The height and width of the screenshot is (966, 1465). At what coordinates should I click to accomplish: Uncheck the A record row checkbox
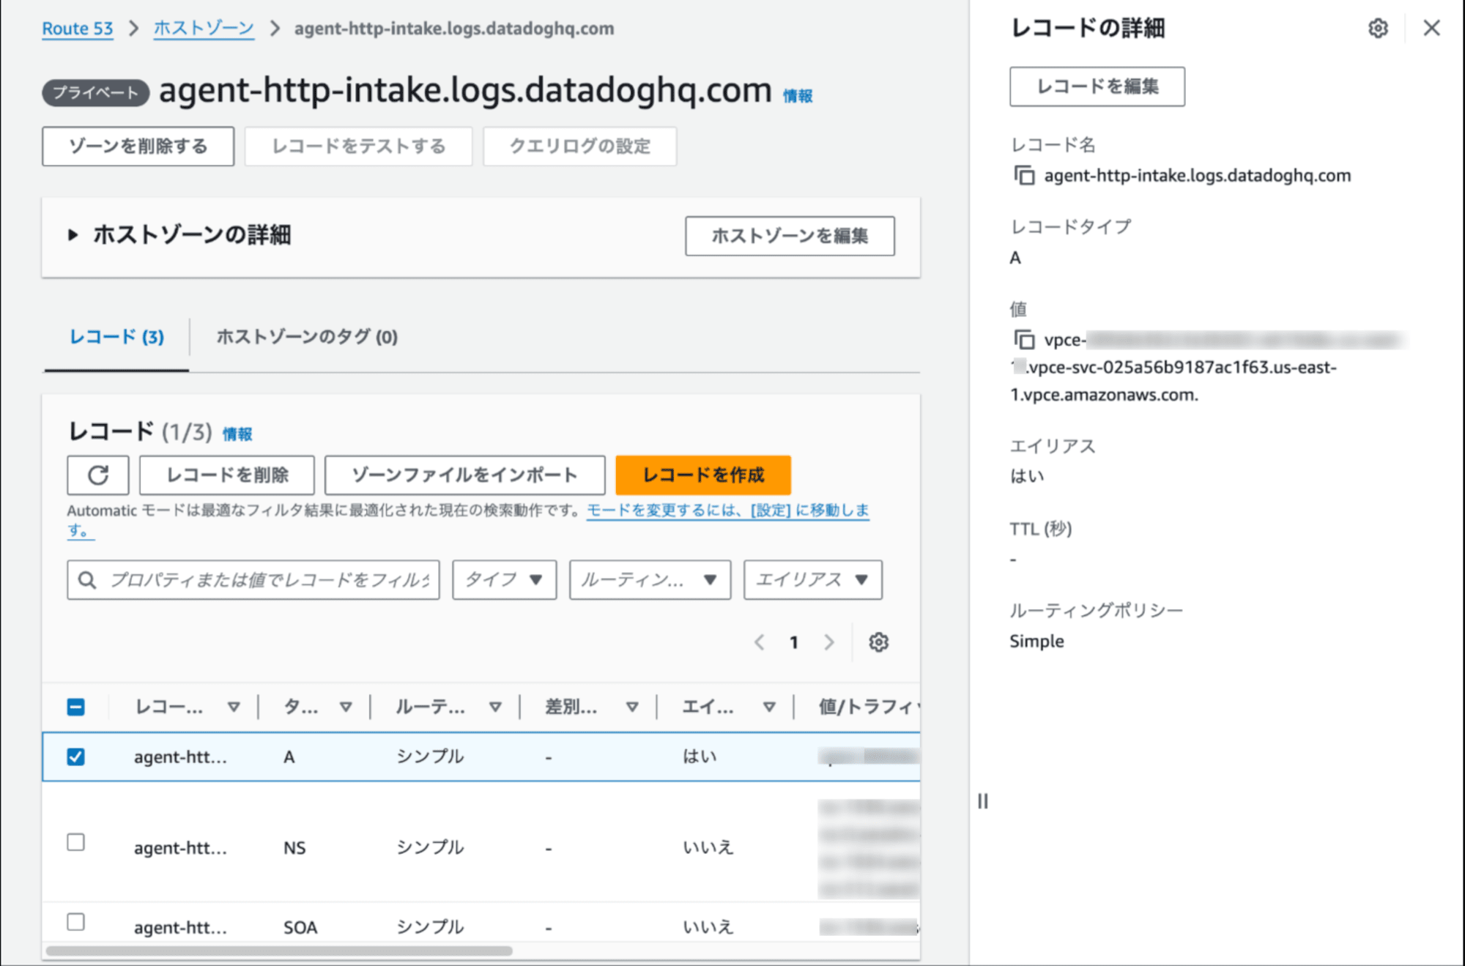coord(75,757)
